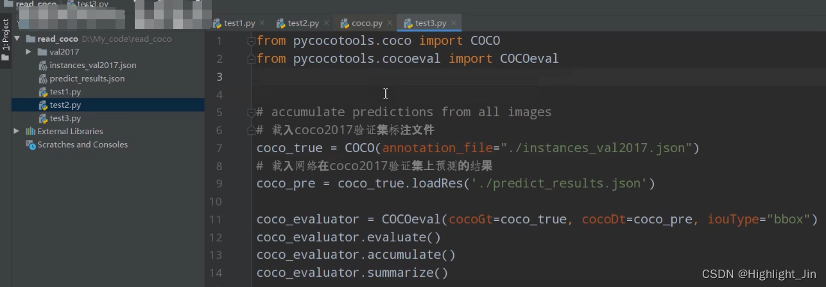826x287 pixels.
Task: Click the fold end marker at line 2
Action: point(251,59)
